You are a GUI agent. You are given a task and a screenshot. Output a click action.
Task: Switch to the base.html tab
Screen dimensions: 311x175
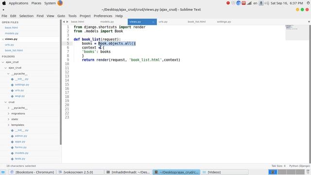(78, 21)
